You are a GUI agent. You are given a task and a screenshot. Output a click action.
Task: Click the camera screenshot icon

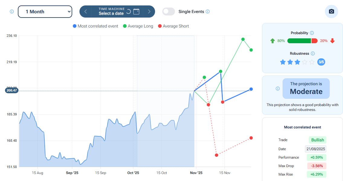point(331,11)
